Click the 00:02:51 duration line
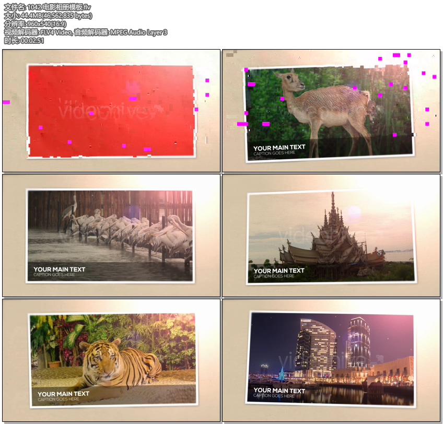This screenshot has height=424, width=443. click(x=24, y=41)
